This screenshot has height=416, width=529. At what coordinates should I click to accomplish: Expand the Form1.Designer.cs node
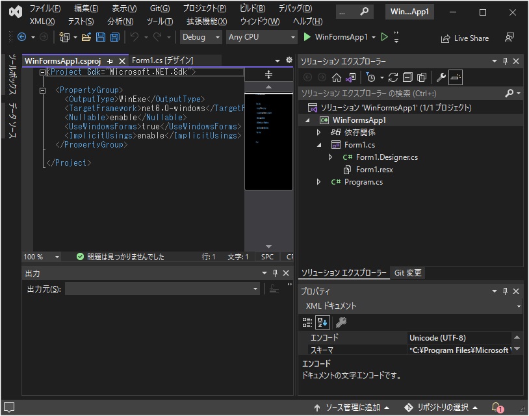click(x=330, y=157)
